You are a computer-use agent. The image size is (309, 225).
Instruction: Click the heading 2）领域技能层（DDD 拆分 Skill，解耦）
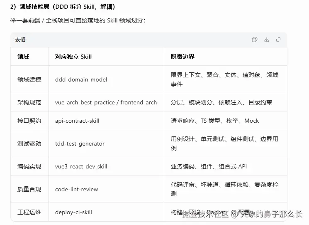[x=63, y=7]
